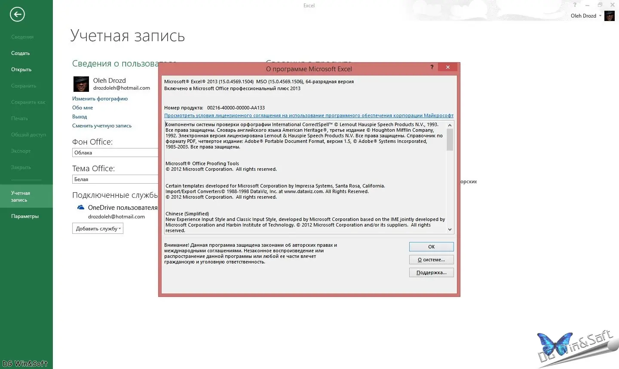Open the license agreement terms link
The height and width of the screenshot is (369, 619).
coord(309,115)
